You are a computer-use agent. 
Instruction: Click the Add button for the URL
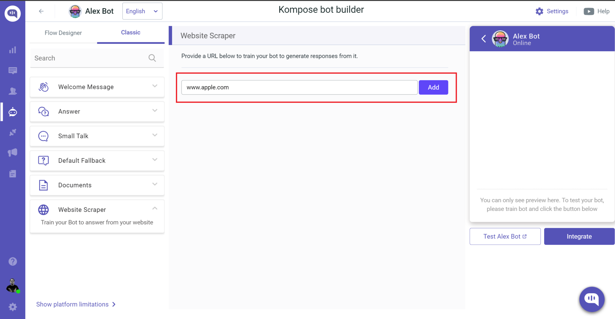(x=433, y=87)
